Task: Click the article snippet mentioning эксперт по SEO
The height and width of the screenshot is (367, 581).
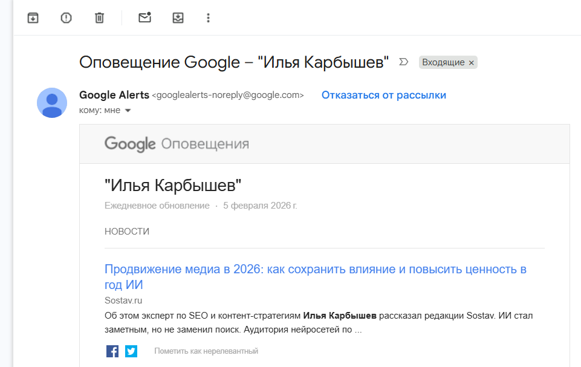Action: [319, 322]
